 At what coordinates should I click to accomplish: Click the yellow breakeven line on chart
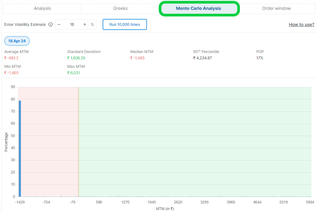click(79, 137)
